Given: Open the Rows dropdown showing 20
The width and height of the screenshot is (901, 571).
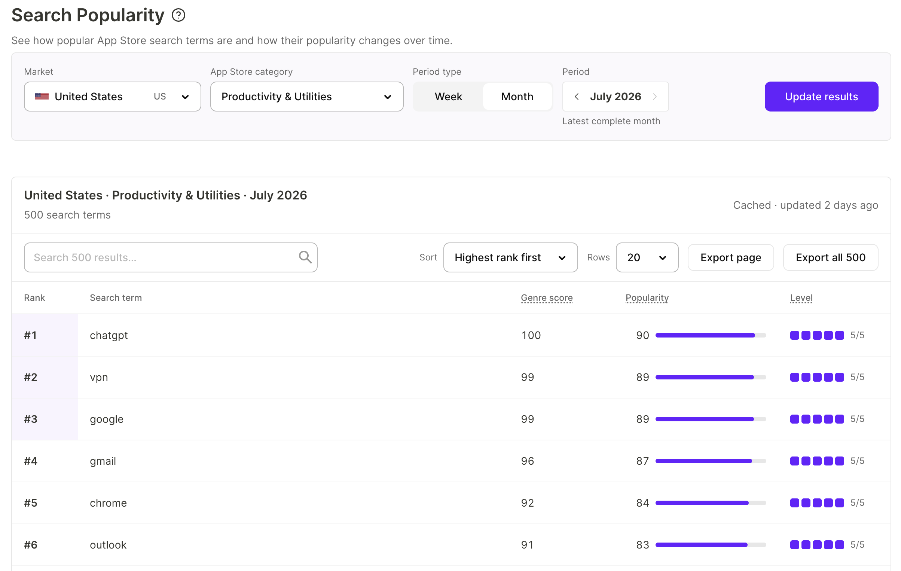Looking at the screenshot, I should pos(647,257).
